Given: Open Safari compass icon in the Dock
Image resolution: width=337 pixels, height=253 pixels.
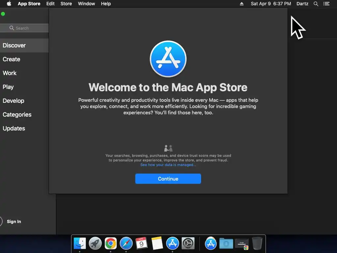Looking at the screenshot, I should [x=126, y=243].
